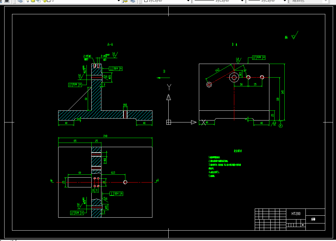This screenshot has width=336, height=241.
Task: Select the N10 label in section view
Action: point(125,105)
